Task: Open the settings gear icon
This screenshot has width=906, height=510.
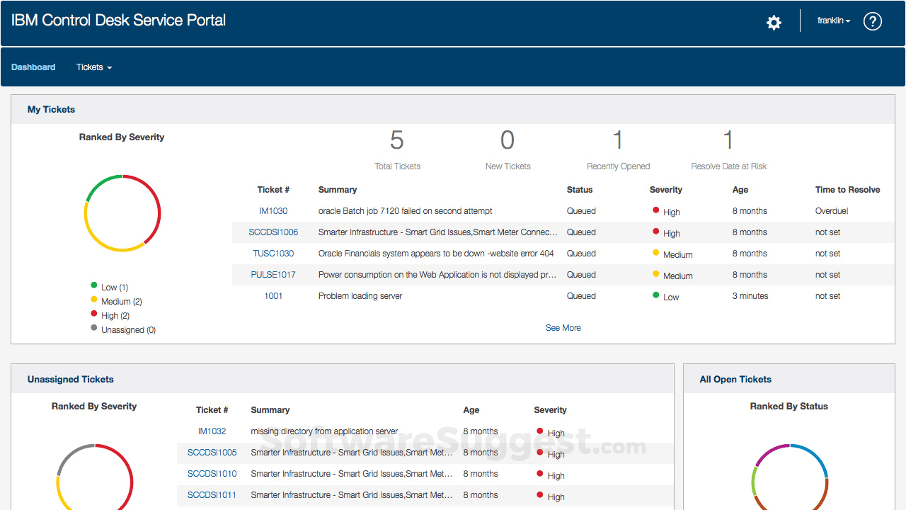Action: 774,23
